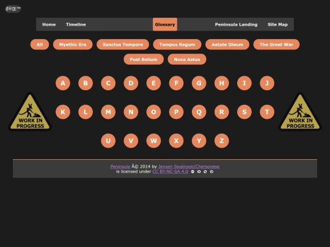The height and width of the screenshot is (247, 330).
Task: Select letter S circle
Action: click(x=244, y=112)
